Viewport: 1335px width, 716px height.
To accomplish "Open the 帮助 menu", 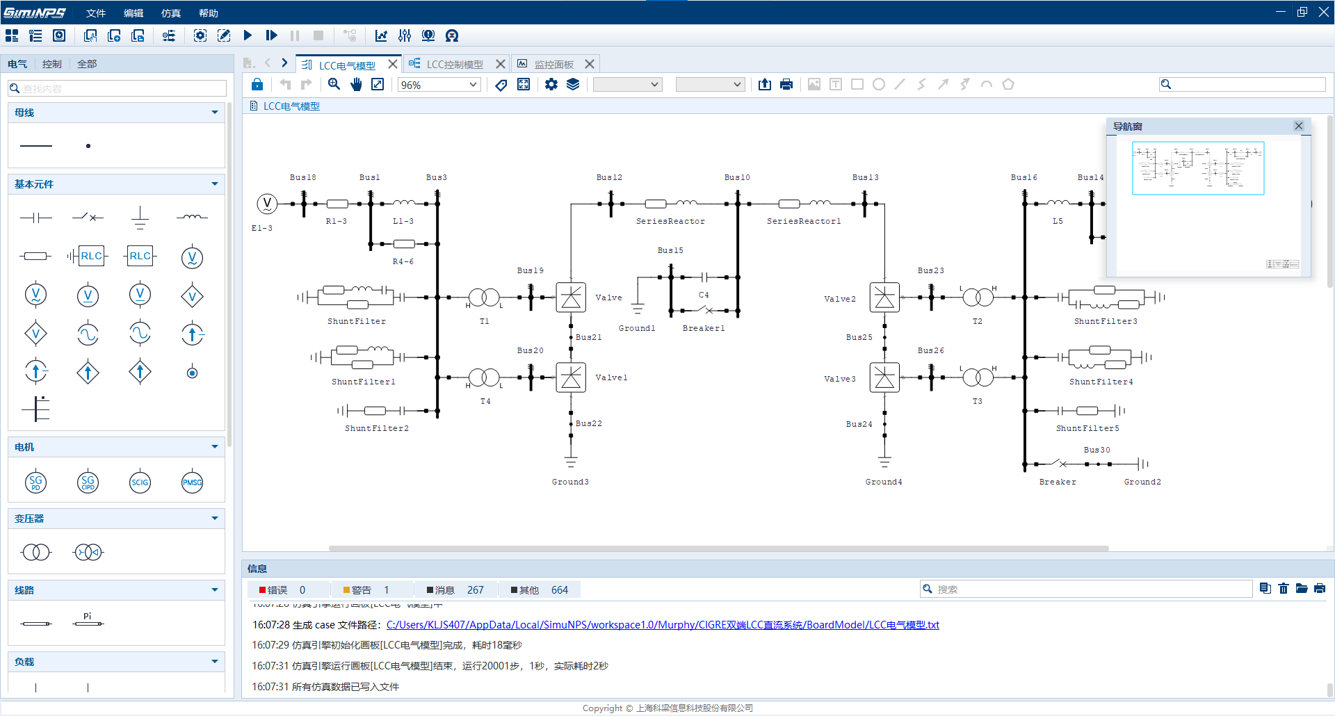I will pos(209,13).
